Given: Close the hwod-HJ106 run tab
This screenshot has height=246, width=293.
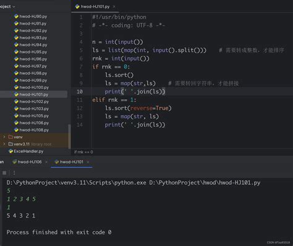Looking at the screenshot, I should click(46, 162).
